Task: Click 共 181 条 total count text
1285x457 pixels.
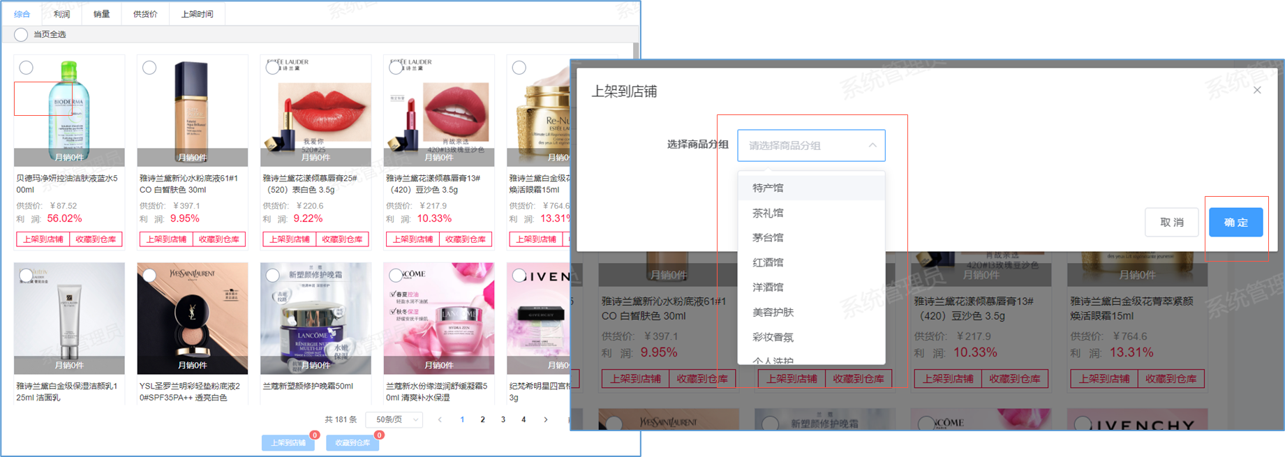Action: (341, 419)
